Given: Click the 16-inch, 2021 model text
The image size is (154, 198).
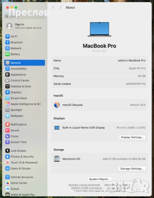Looking at the screenshot, I should tap(99, 51).
